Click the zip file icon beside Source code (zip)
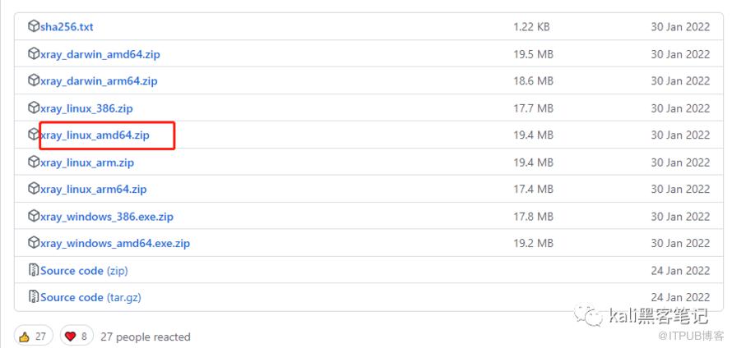Image resolution: width=732 pixels, height=348 pixels. [34, 271]
